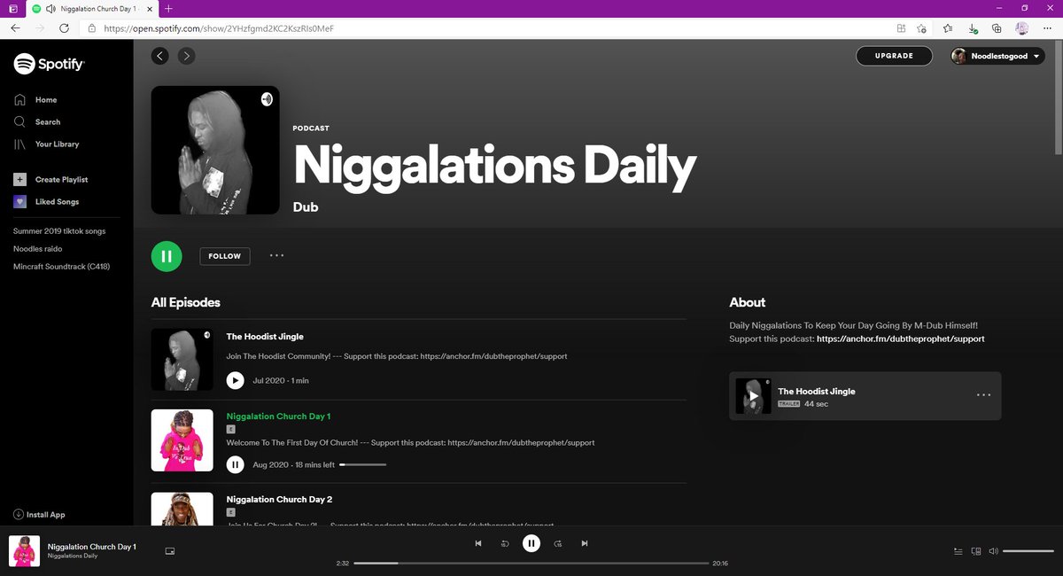Viewport: 1063px width, 576px height.
Task: Click the Church Day 2 episode thumbnail
Action: [x=182, y=510]
